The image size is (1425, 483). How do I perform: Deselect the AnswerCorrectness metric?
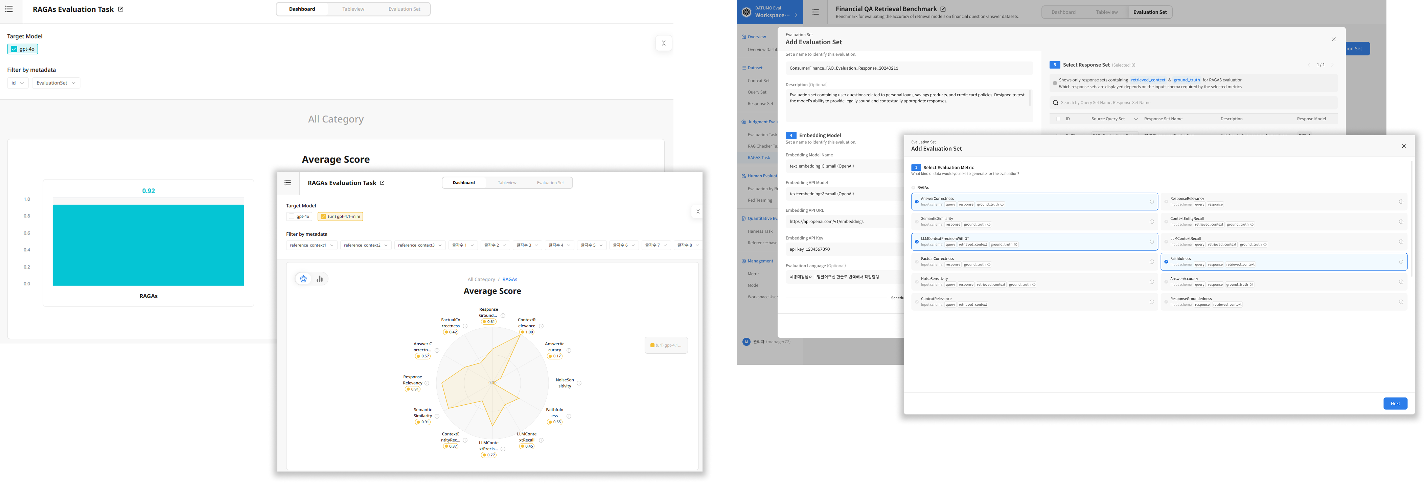(x=917, y=202)
